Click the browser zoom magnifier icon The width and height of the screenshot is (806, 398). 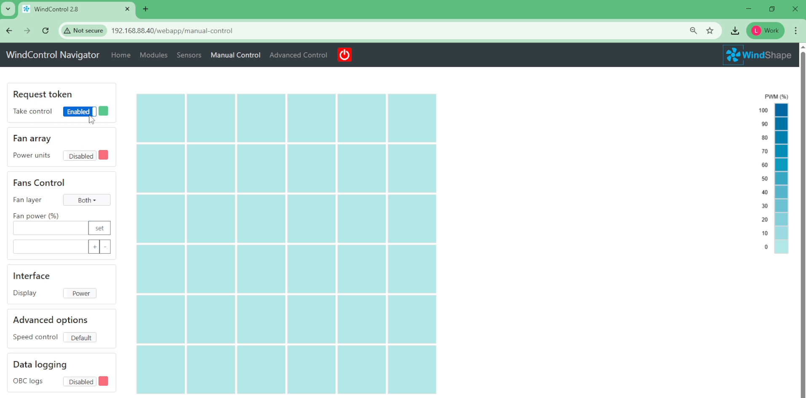point(693,31)
